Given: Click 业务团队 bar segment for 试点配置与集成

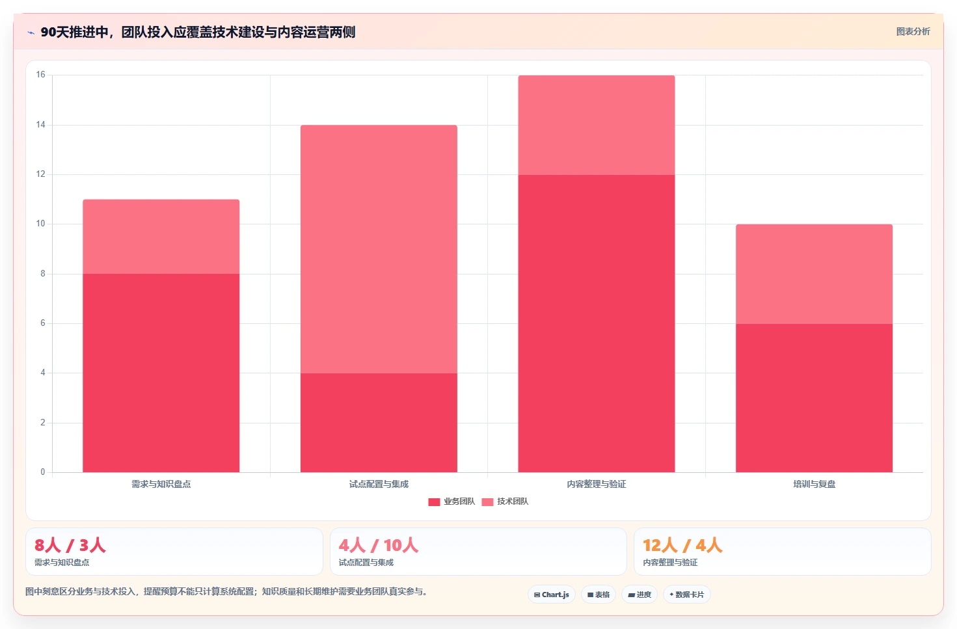Looking at the screenshot, I should pos(379,423).
